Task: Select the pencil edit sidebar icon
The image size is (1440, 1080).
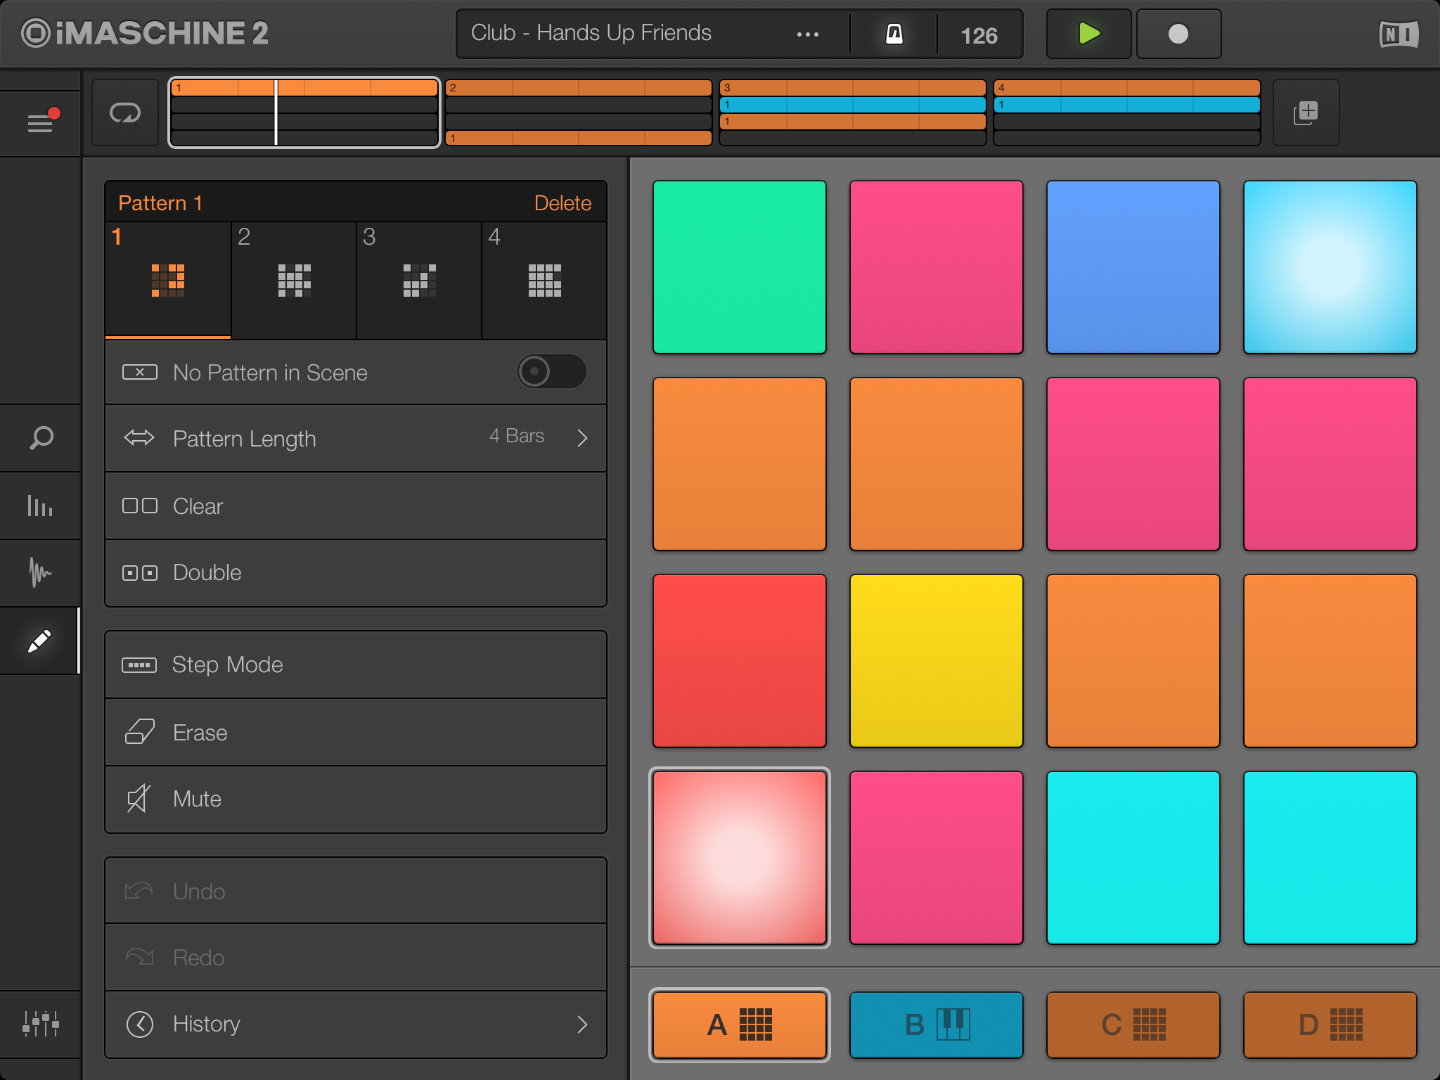Action: click(x=39, y=641)
